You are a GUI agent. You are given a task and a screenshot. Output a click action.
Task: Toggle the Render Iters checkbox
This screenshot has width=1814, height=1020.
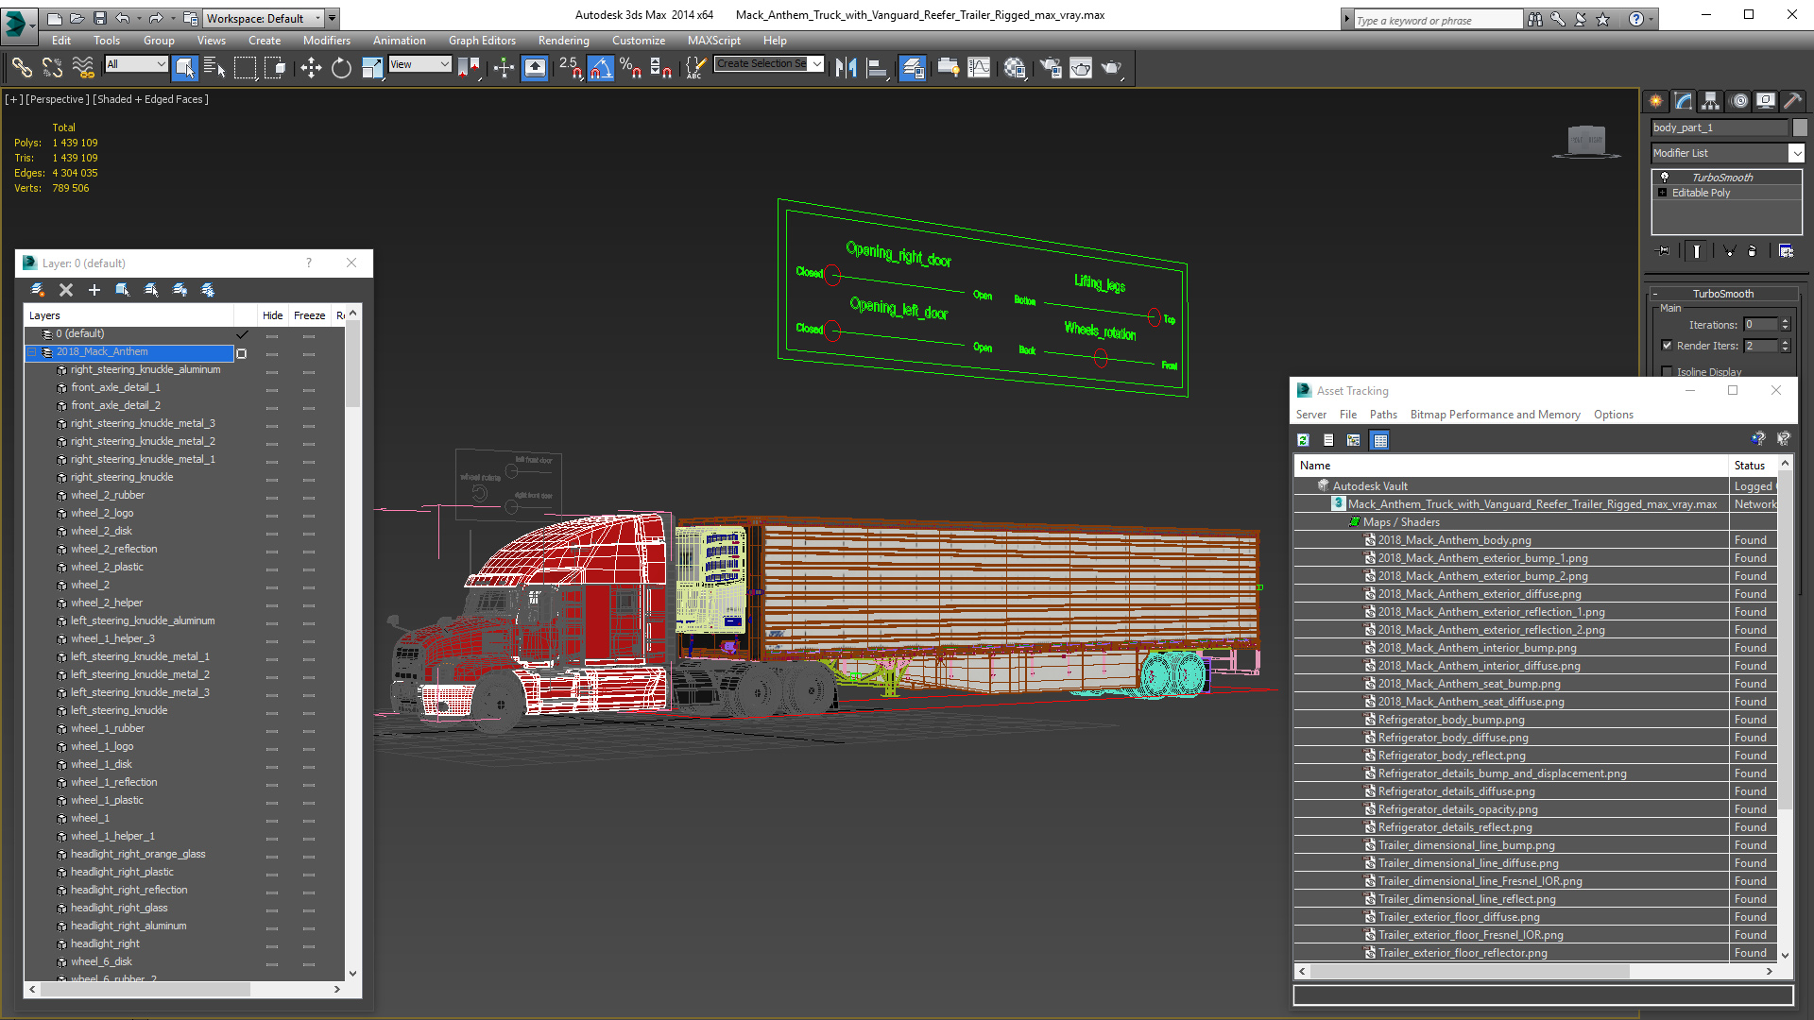pos(1667,346)
